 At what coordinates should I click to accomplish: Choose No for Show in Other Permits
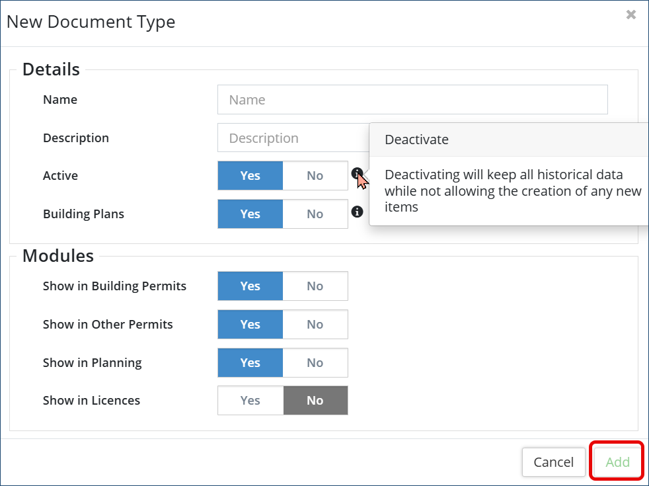(315, 325)
